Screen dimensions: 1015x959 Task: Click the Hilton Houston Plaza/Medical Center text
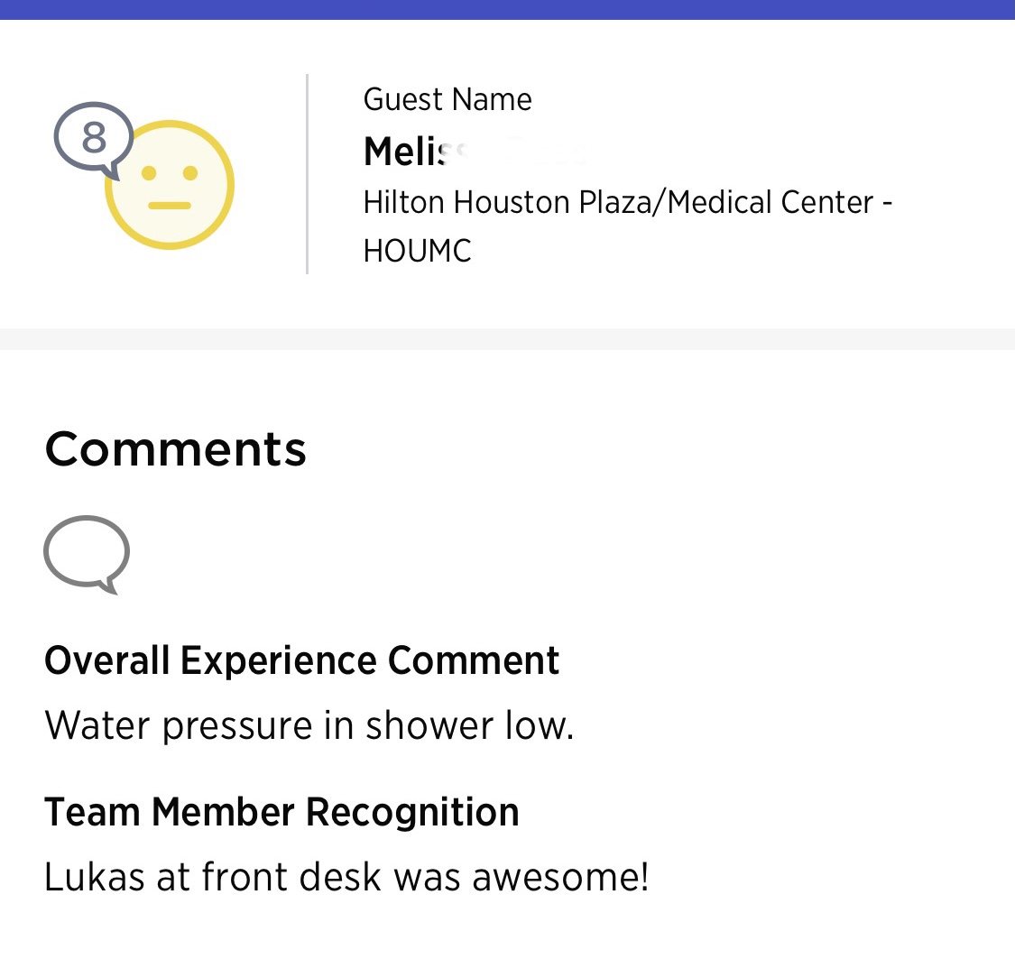pos(627,202)
